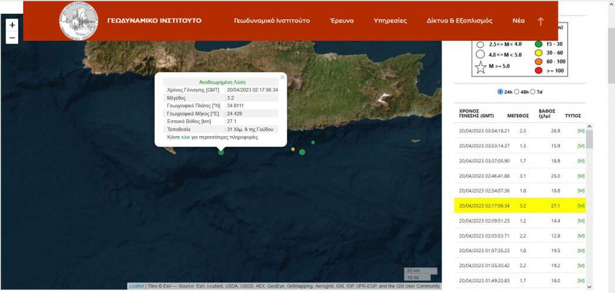Image resolution: width=615 pixels, height=293 pixels.
Task: Zoom out of the map
Action: [x=12, y=38]
